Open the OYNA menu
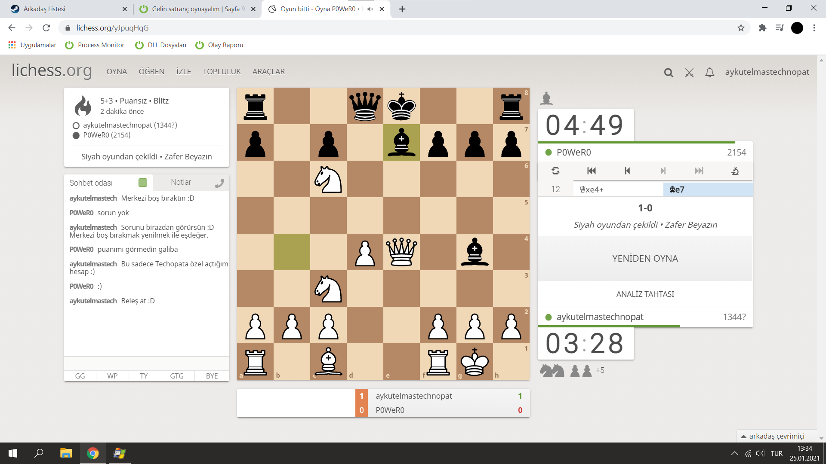This screenshot has height=464, width=826. (117, 72)
